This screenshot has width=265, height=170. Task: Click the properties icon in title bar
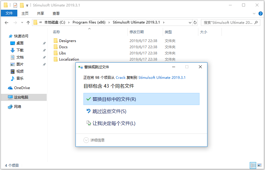[15, 5]
